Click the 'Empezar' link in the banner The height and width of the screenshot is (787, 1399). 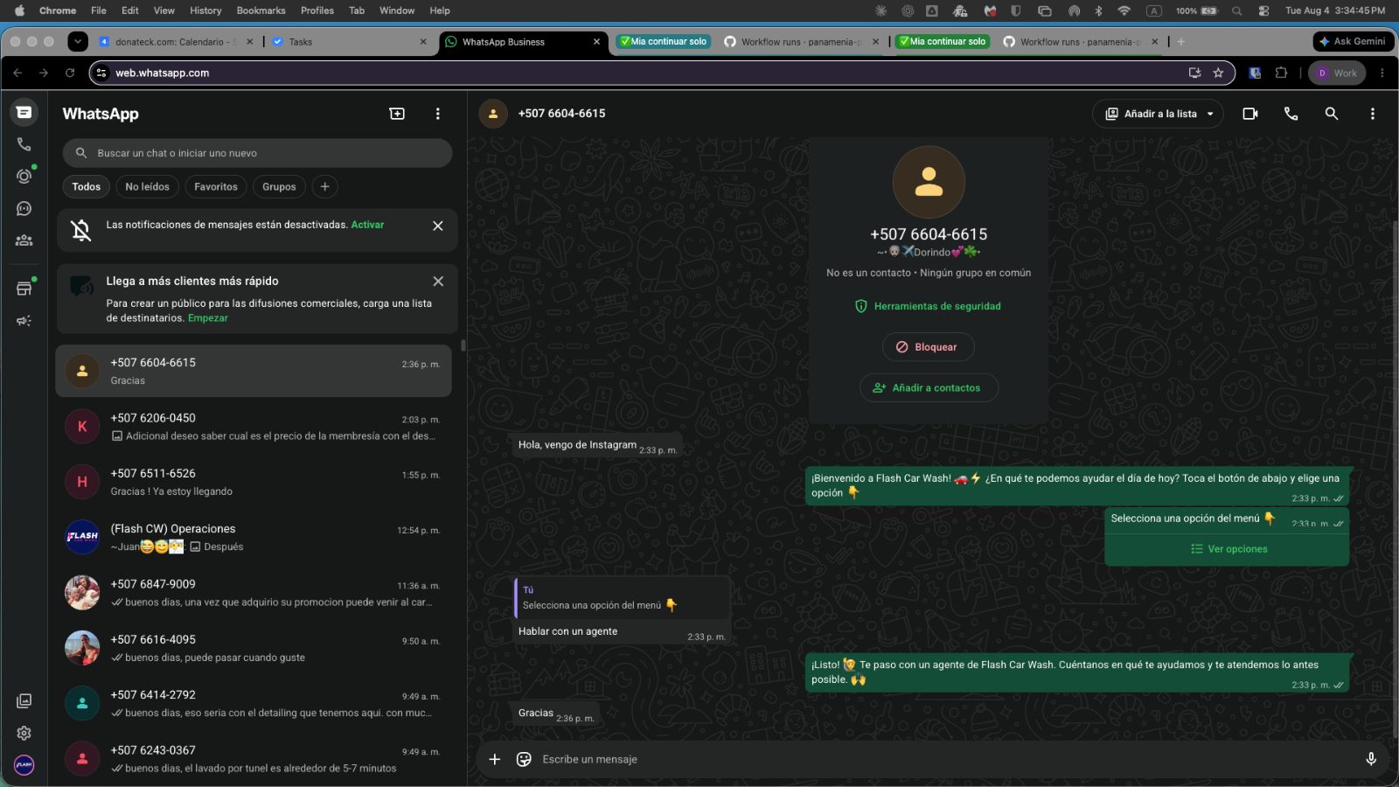pos(207,318)
